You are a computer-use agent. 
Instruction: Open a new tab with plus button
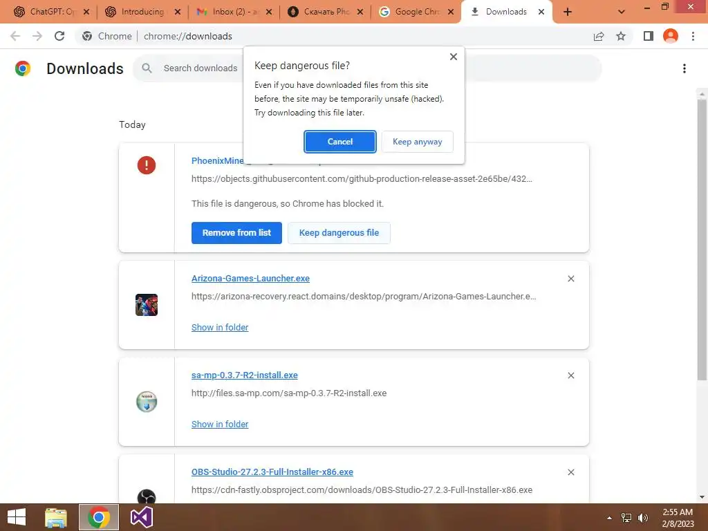pyautogui.click(x=568, y=12)
